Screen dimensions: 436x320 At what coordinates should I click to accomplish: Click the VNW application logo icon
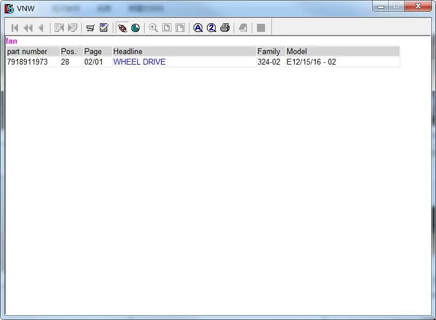[9, 8]
